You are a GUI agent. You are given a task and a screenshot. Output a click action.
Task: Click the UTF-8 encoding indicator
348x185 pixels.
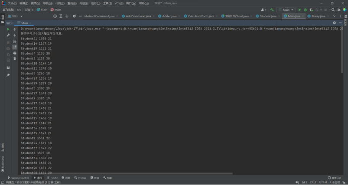(323, 182)
